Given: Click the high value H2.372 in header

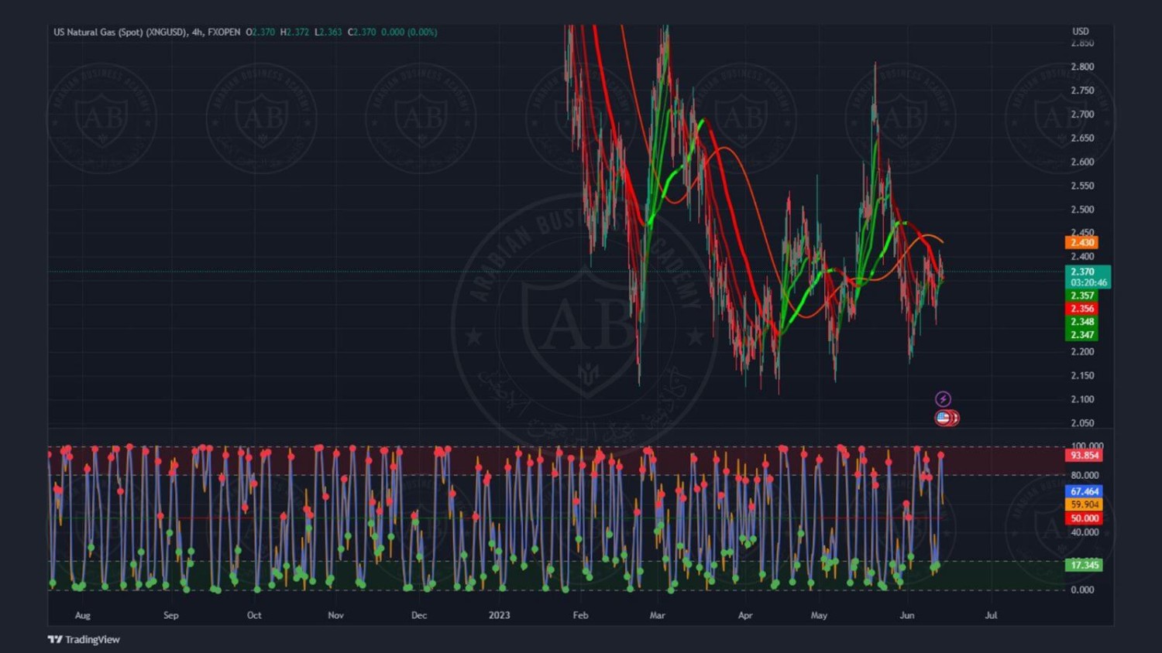Looking at the screenshot, I should click(x=294, y=32).
